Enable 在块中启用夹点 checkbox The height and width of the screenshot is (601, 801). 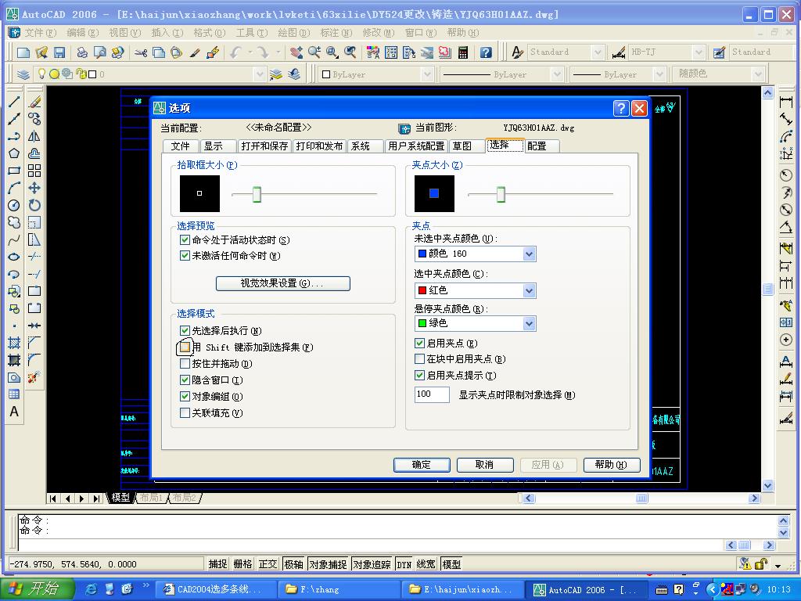tap(419, 358)
